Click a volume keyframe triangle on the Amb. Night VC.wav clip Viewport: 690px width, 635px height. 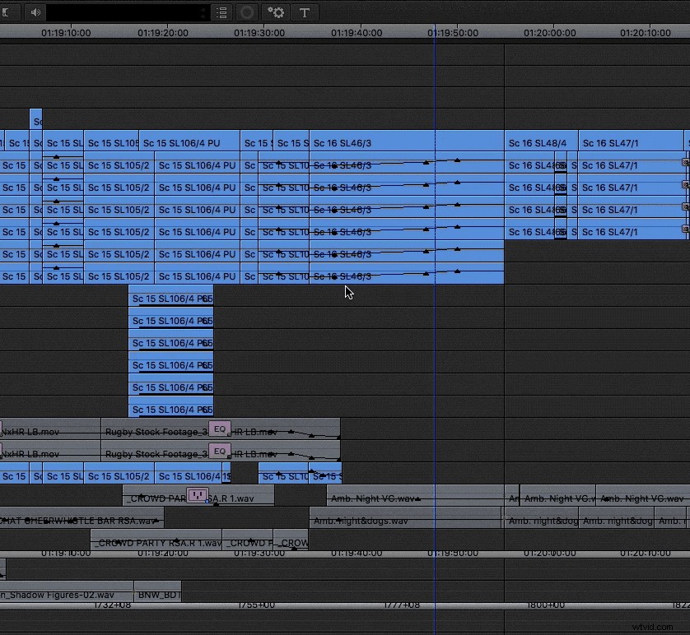tap(416, 497)
